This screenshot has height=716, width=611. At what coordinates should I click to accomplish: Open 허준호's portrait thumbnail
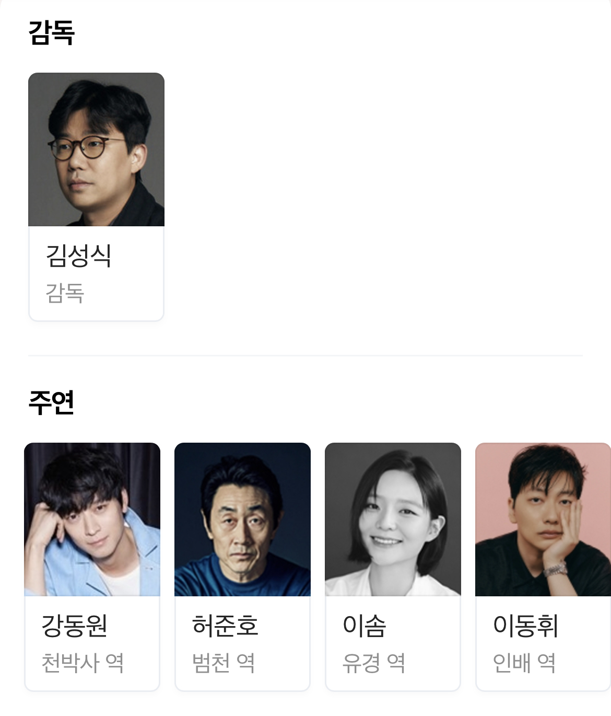(x=242, y=519)
